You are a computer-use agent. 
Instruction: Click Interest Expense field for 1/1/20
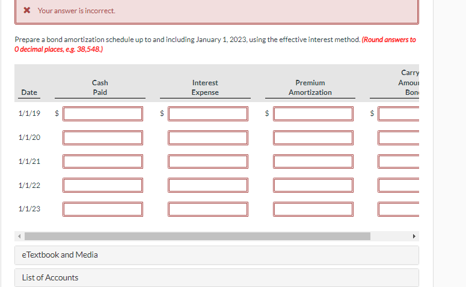coord(207,137)
